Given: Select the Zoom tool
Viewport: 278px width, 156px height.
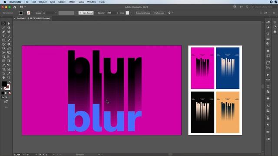Looking at the screenshot, I should [x=9, y=78].
